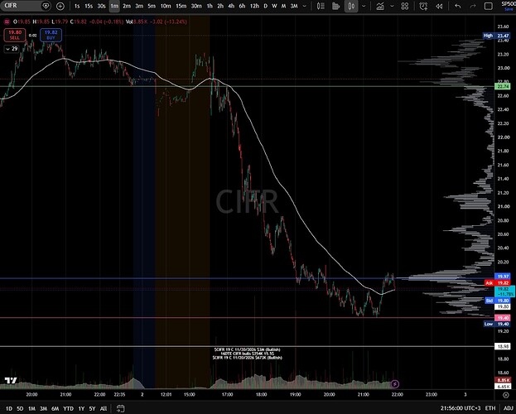Switch to the 15m interval
Image resolution: width=516 pixels, height=414 pixels.
coord(181,6)
